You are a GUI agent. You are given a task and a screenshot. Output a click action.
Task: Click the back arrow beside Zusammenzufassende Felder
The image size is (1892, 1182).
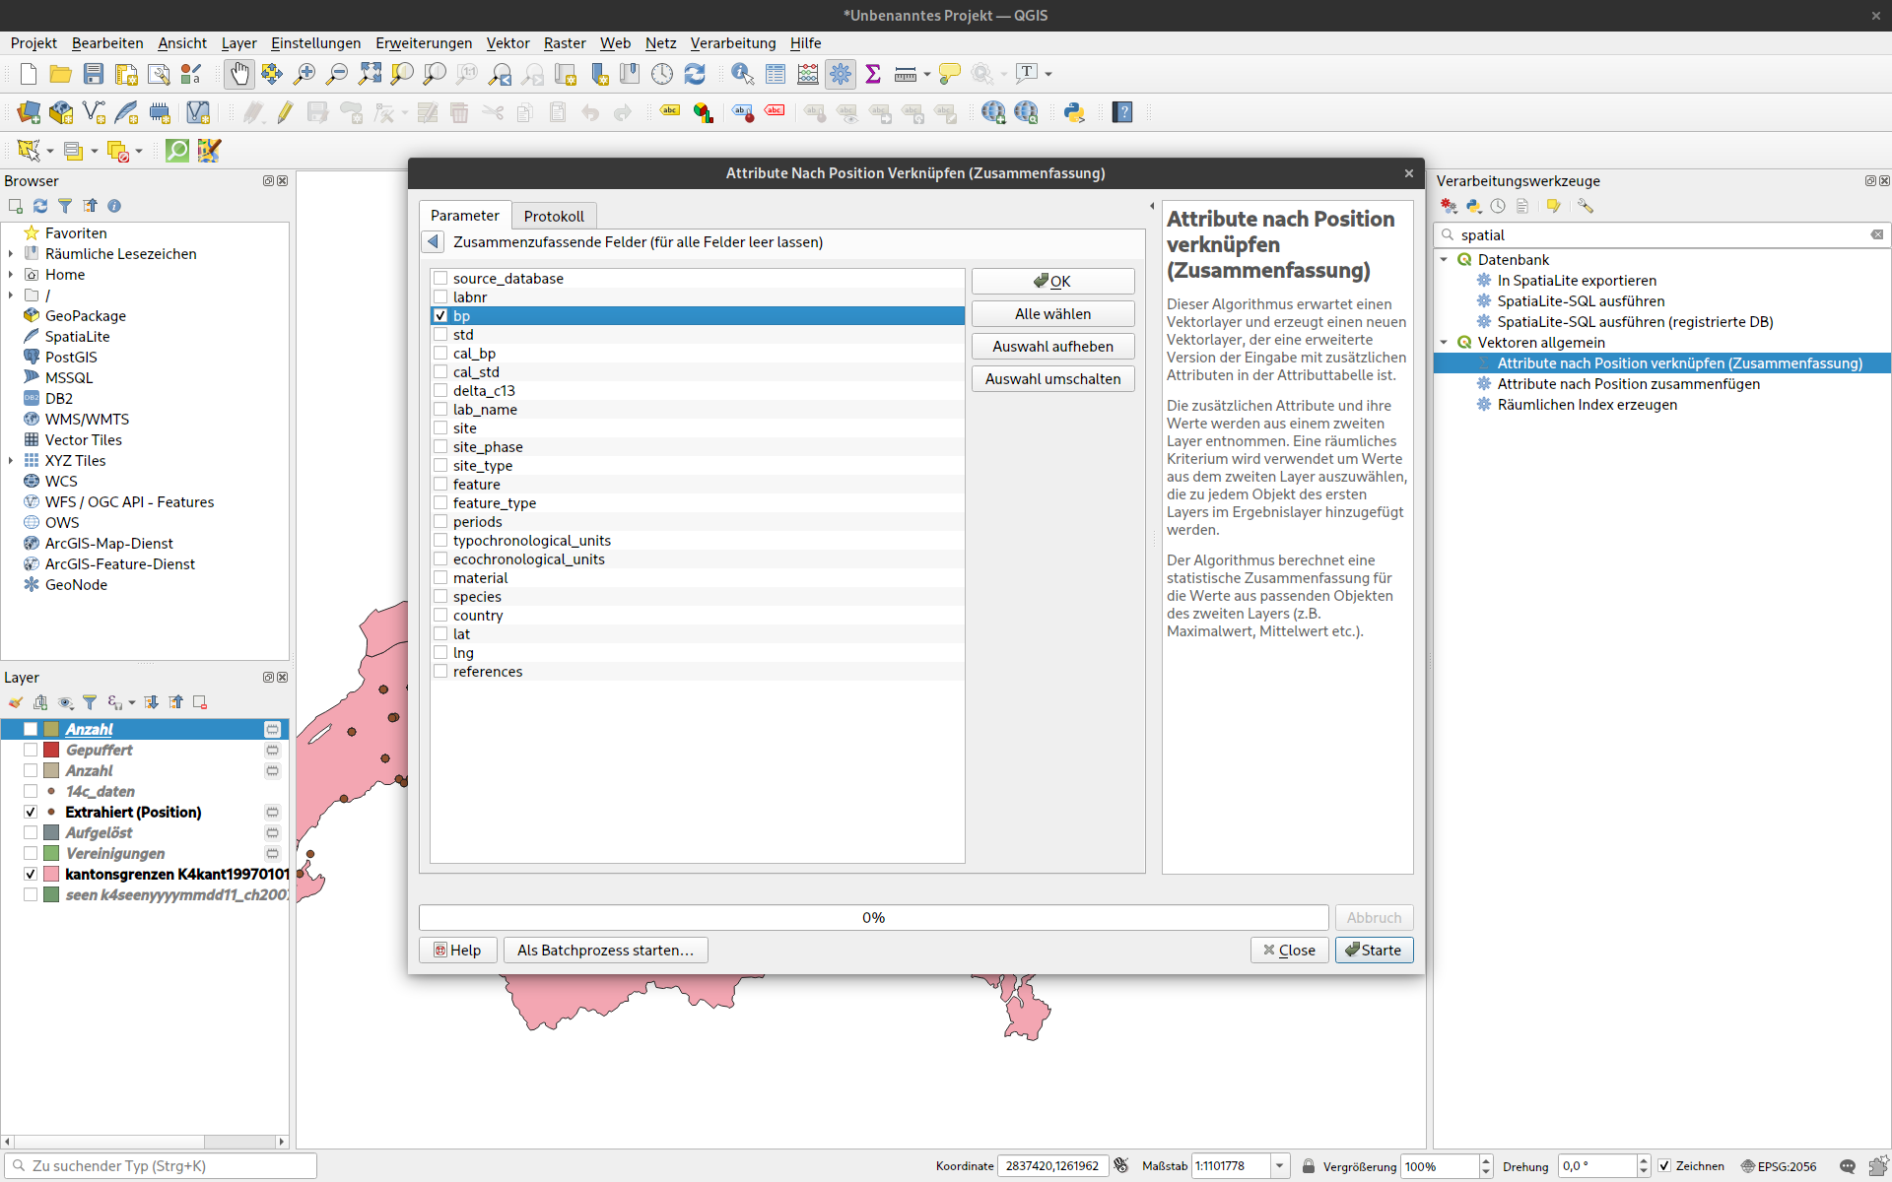[x=433, y=242]
